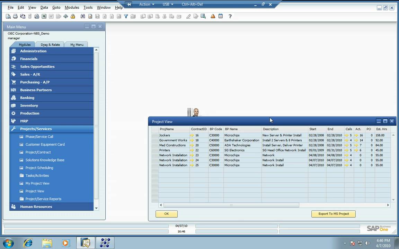Click the ProjName column header

[174, 129]
